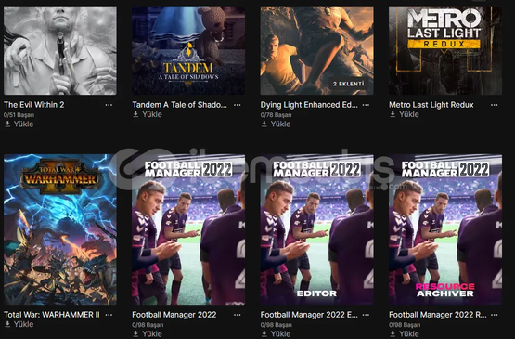The width and height of the screenshot is (515, 339).
Task: Install Dying Light via its Yükle button
Action: point(276,124)
